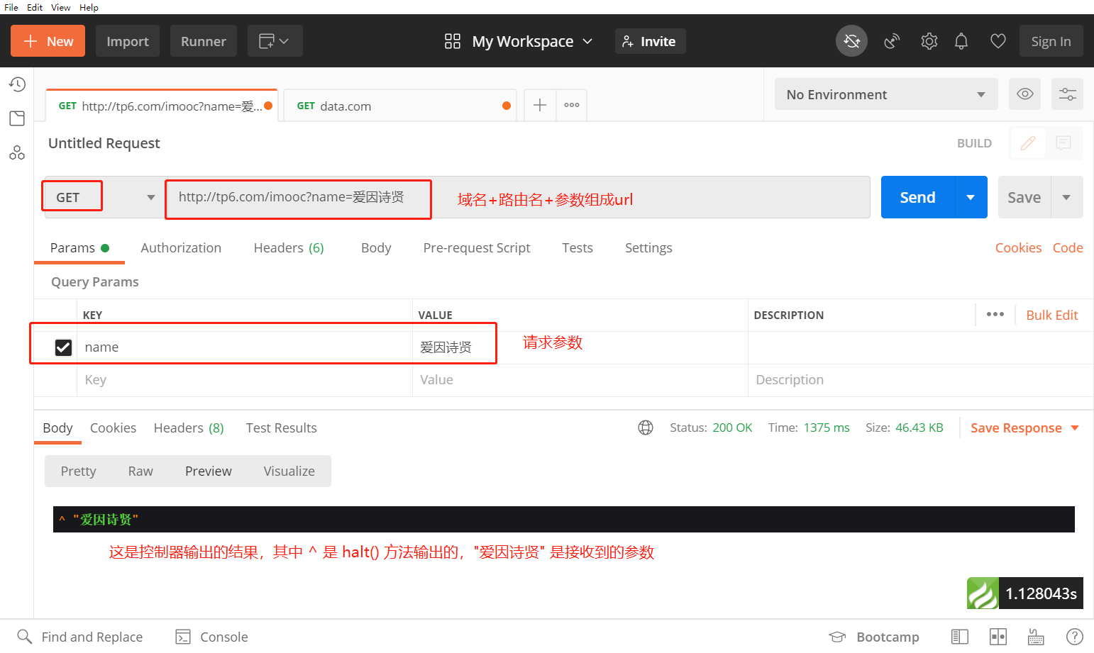Click the heart icon in header
Image resolution: width=1094 pixels, height=653 pixels.
[x=998, y=41]
